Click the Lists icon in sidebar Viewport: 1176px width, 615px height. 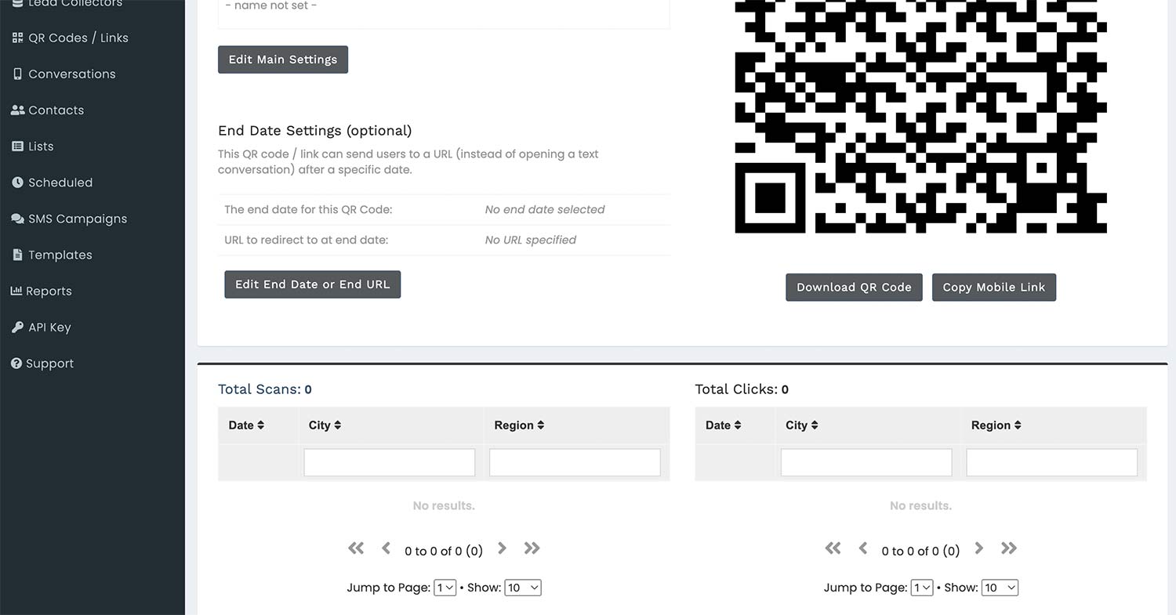click(x=16, y=146)
